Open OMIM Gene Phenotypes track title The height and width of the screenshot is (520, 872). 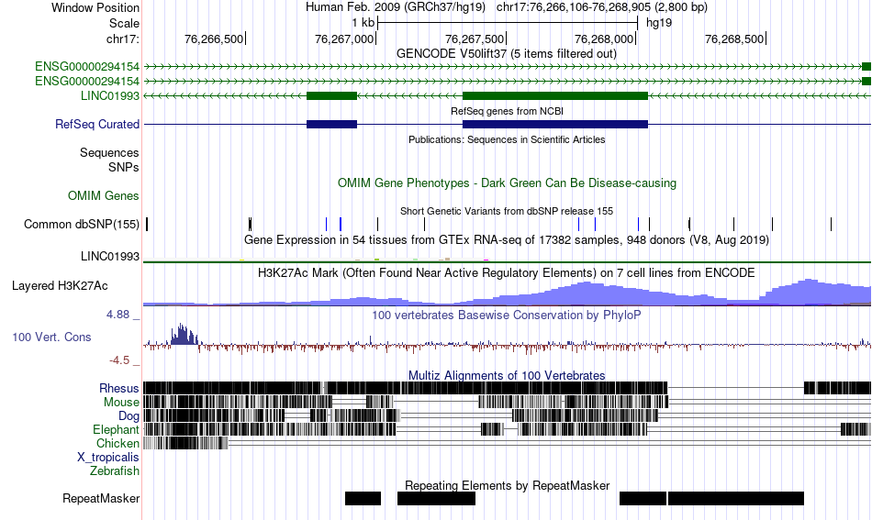coord(507,183)
